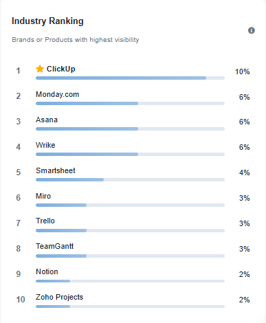This screenshot has height=323, width=266.
Task: Open the Miro entry
Action: coord(43,196)
